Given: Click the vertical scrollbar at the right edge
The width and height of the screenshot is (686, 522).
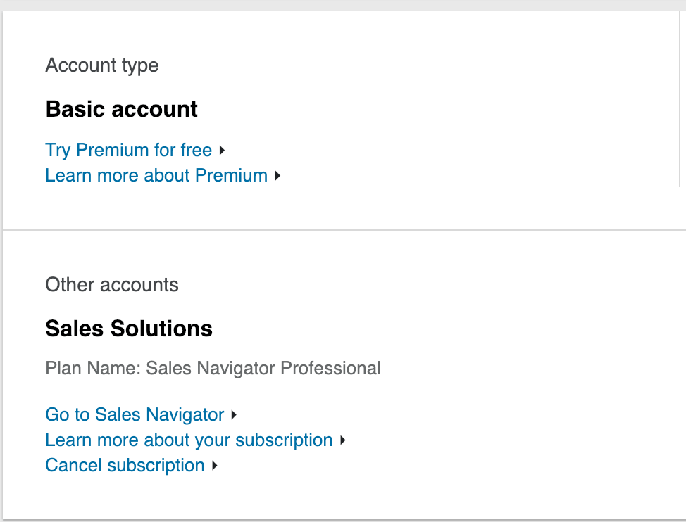Looking at the screenshot, I should 680,98.
